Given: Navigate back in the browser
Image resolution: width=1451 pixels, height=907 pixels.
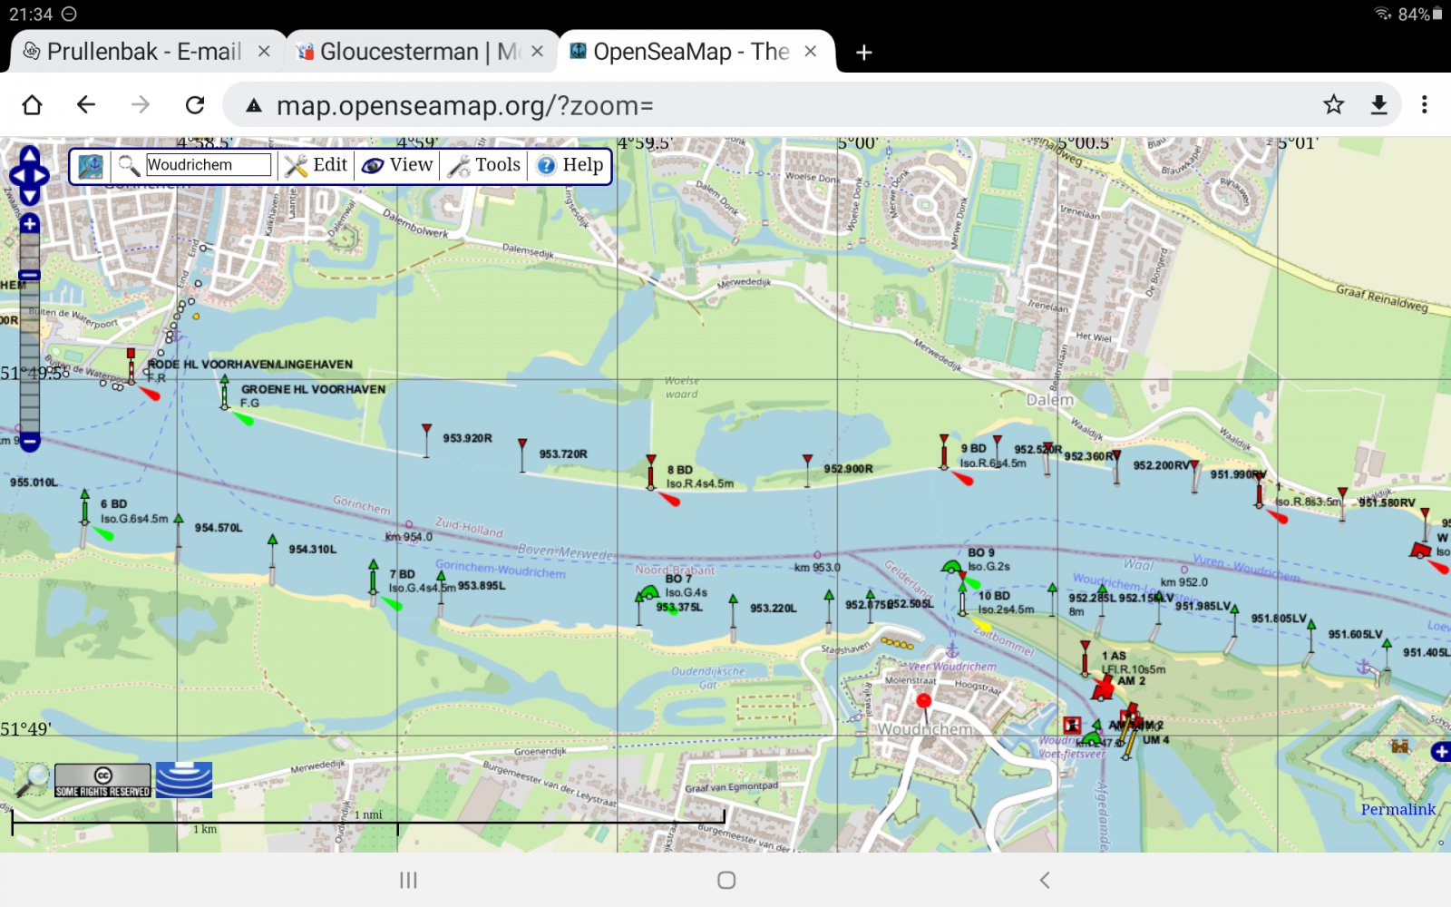Looking at the screenshot, I should tap(86, 105).
